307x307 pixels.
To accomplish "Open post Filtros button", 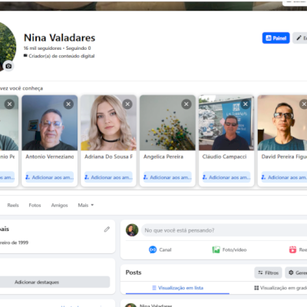I will tap(268, 272).
